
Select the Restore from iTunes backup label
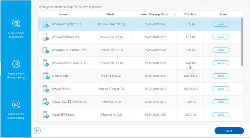[x=16, y=75]
